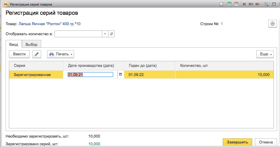Click the Отмена button

[x=266, y=142]
